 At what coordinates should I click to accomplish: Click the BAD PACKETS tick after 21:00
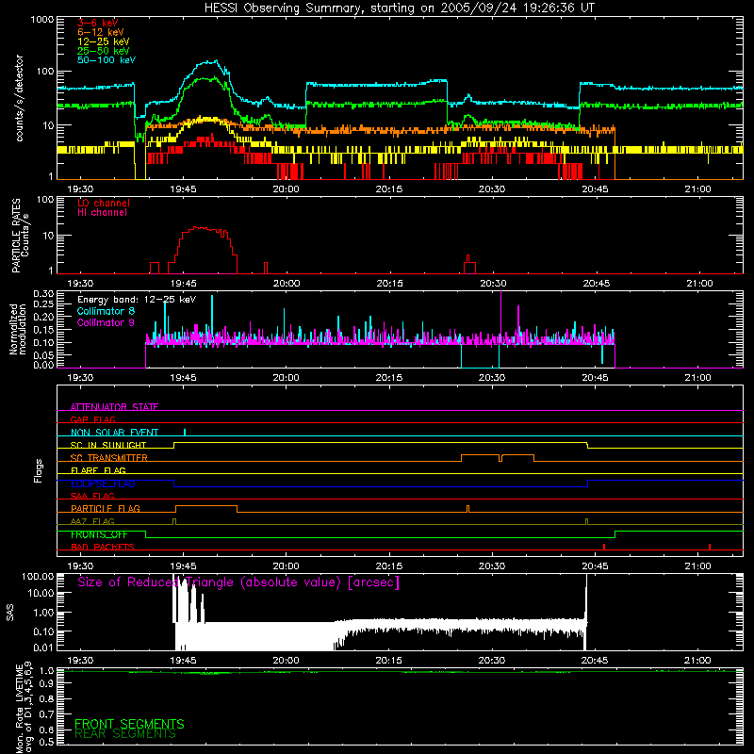pos(710,547)
